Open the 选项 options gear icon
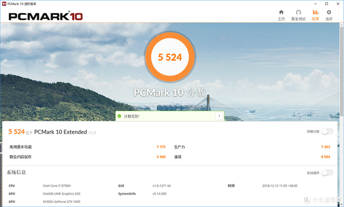The height and width of the screenshot is (207, 344). 329,12
